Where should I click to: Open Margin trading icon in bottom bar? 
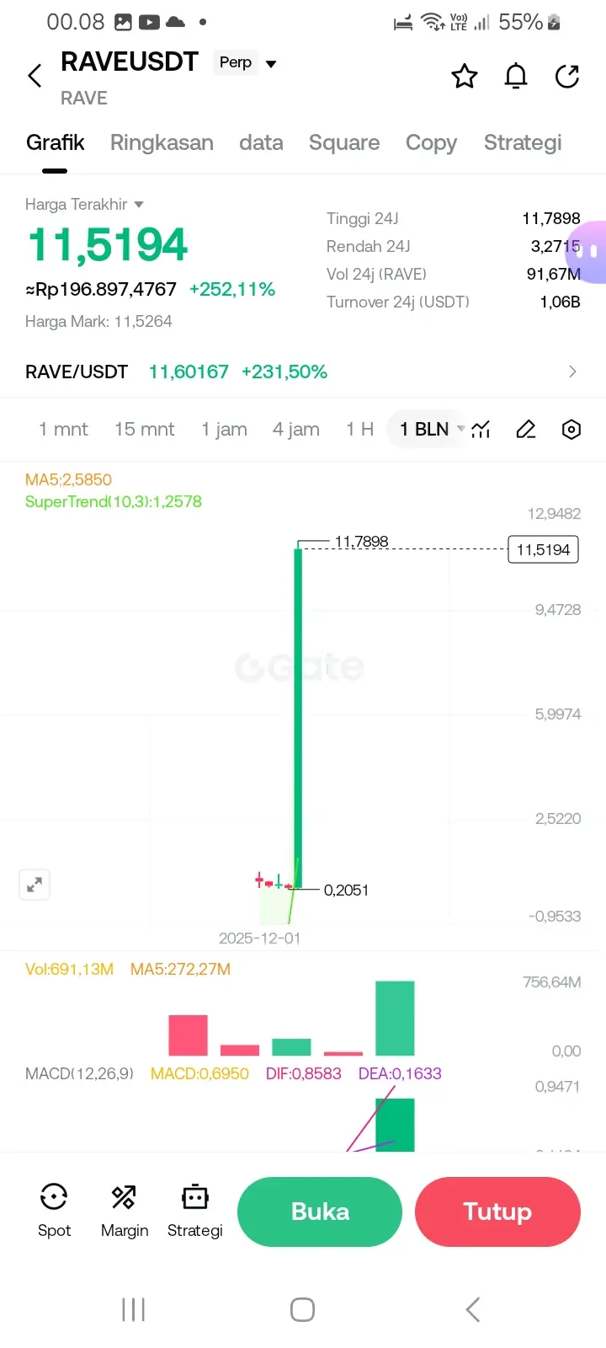click(x=125, y=1211)
